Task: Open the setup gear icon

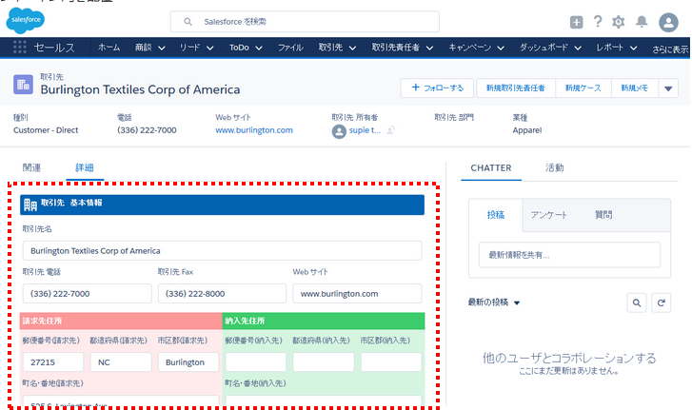Action: coord(619,22)
